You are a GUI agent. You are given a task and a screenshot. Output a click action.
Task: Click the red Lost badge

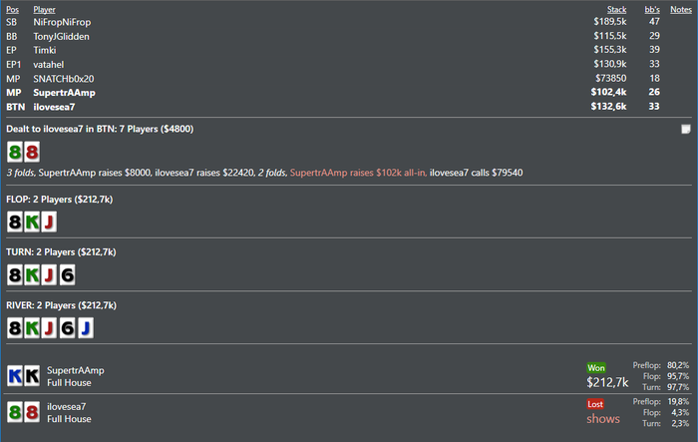coord(597,404)
